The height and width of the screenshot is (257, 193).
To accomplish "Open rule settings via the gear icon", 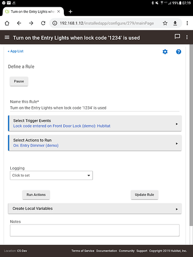I will (165, 51).
